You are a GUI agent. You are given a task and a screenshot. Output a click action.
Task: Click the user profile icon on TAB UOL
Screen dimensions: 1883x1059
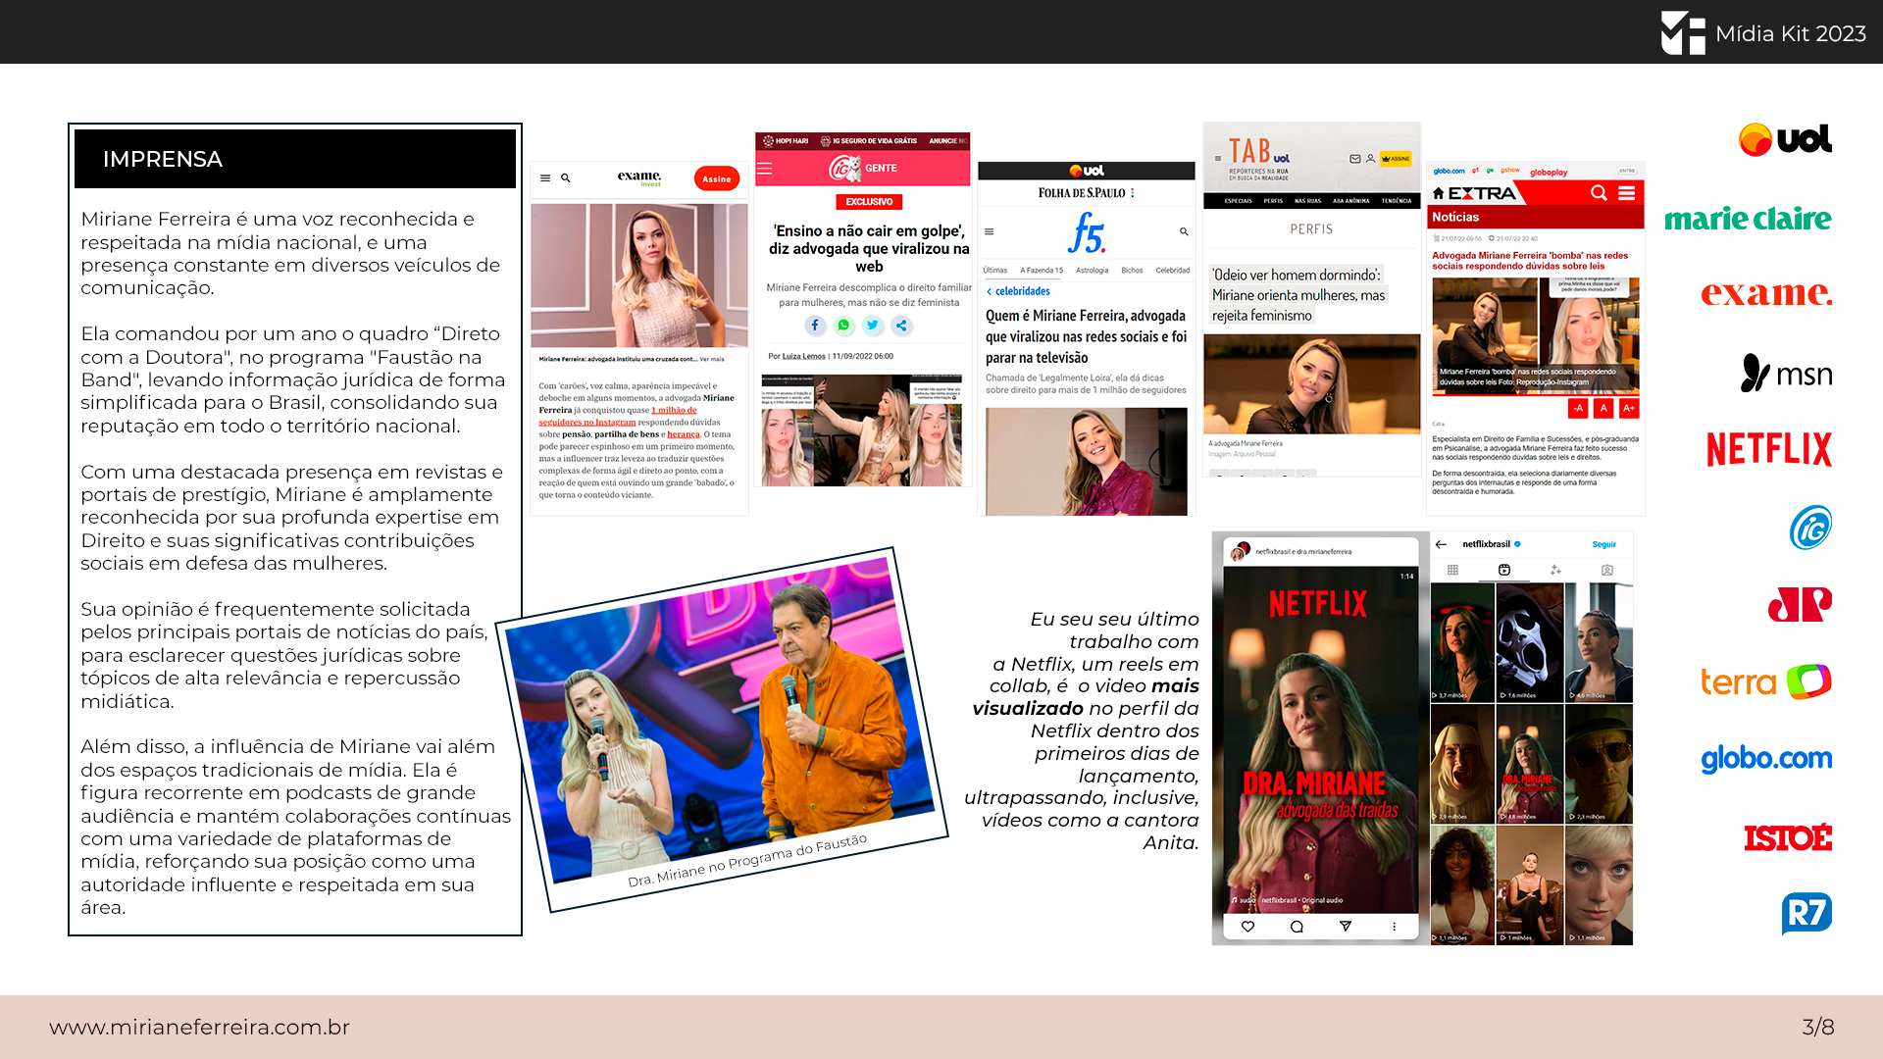(x=1370, y=159)
